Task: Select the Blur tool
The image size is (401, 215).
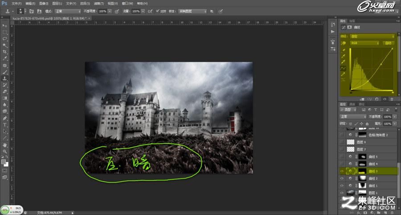Action: tap(4, 105)
